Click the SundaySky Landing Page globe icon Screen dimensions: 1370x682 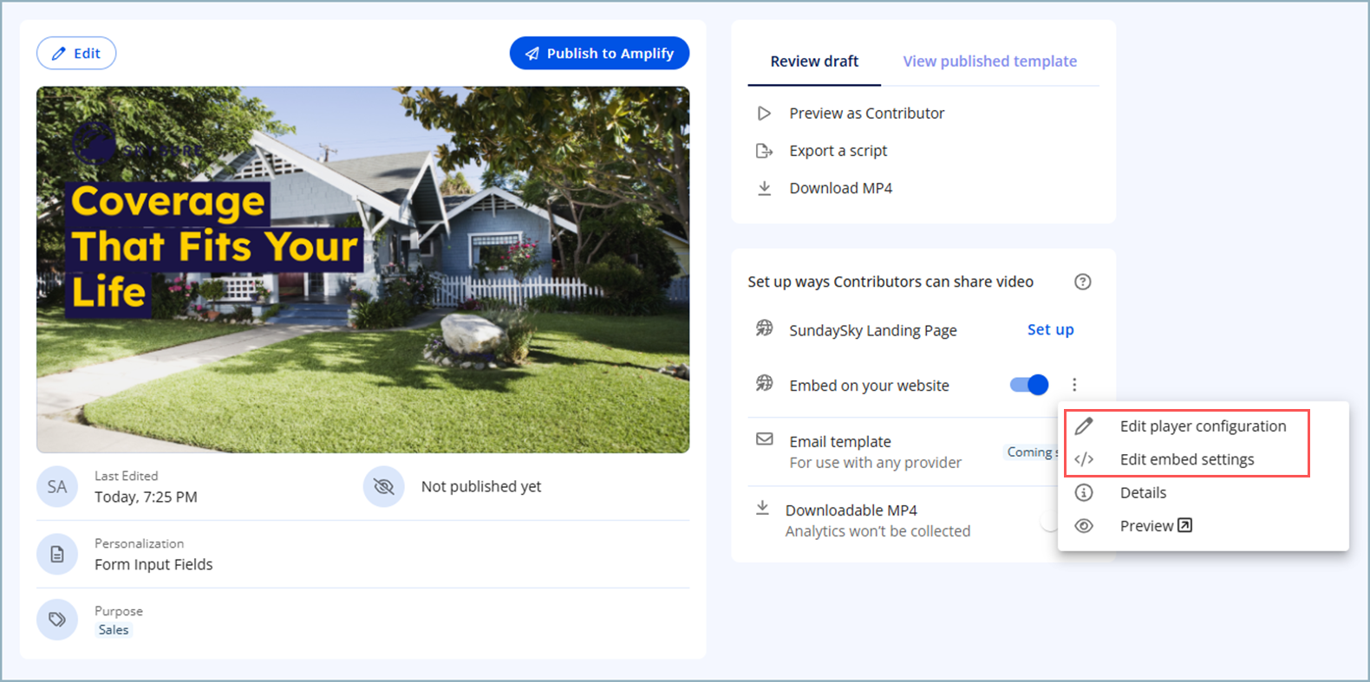pos(764,328)
